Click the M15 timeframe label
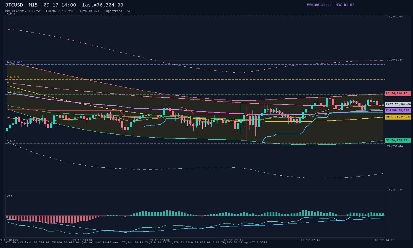This screenshot has width=413, height=248. [x=33, y=5]
